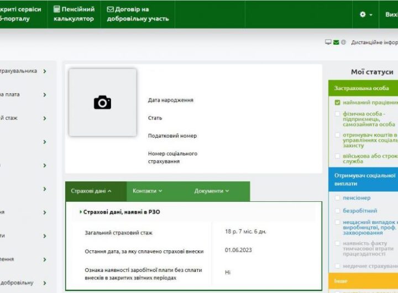Click the grey @ icon near Дистанційне
This screenshot has height=293, width=398.
tap(343, 43)
